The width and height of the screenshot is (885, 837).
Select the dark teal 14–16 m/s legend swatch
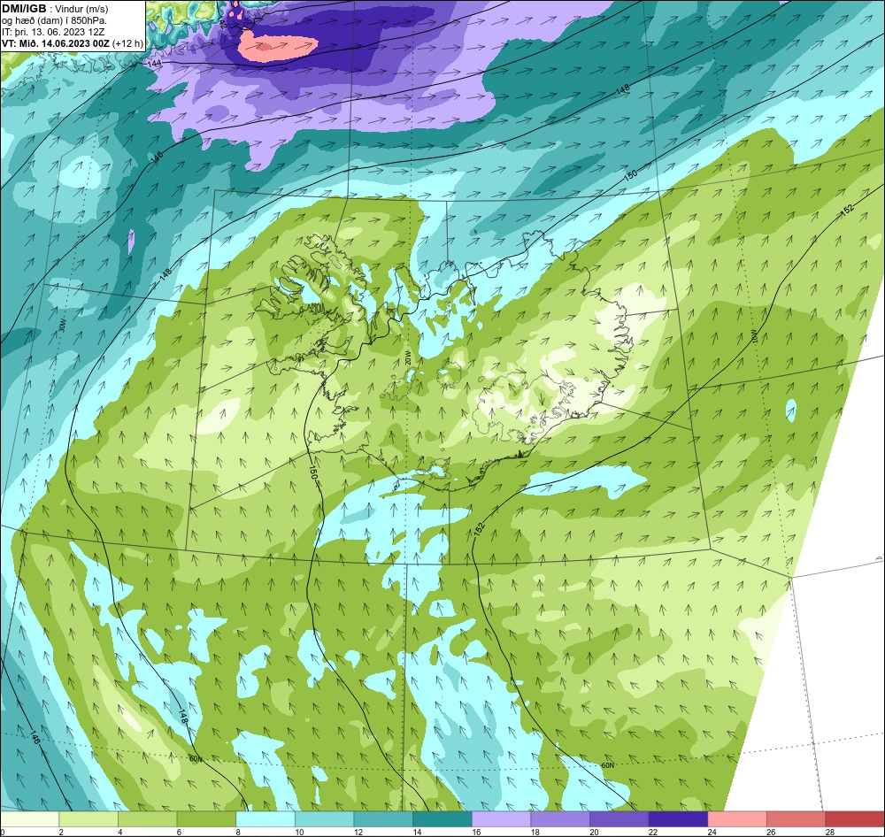[x=442, y=819]
